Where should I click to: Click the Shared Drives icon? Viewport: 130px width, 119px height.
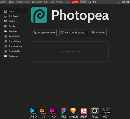pyautogui.click(x=5, y=41)
